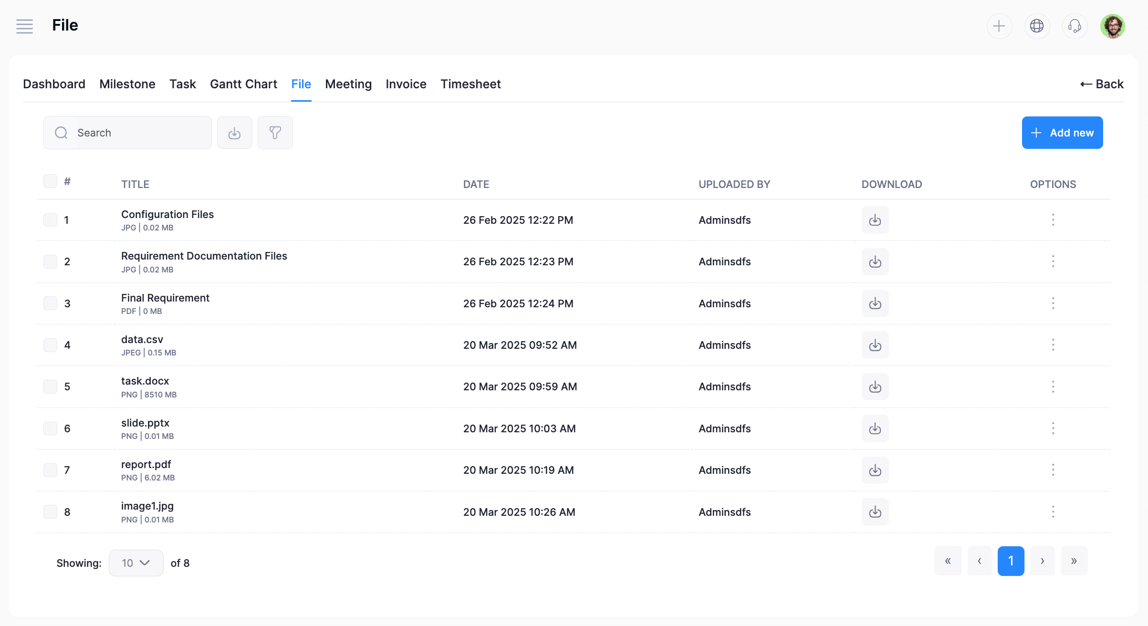Click the headset support icon
Viewport: 1148px width, 626px height.
(1075, 26)
